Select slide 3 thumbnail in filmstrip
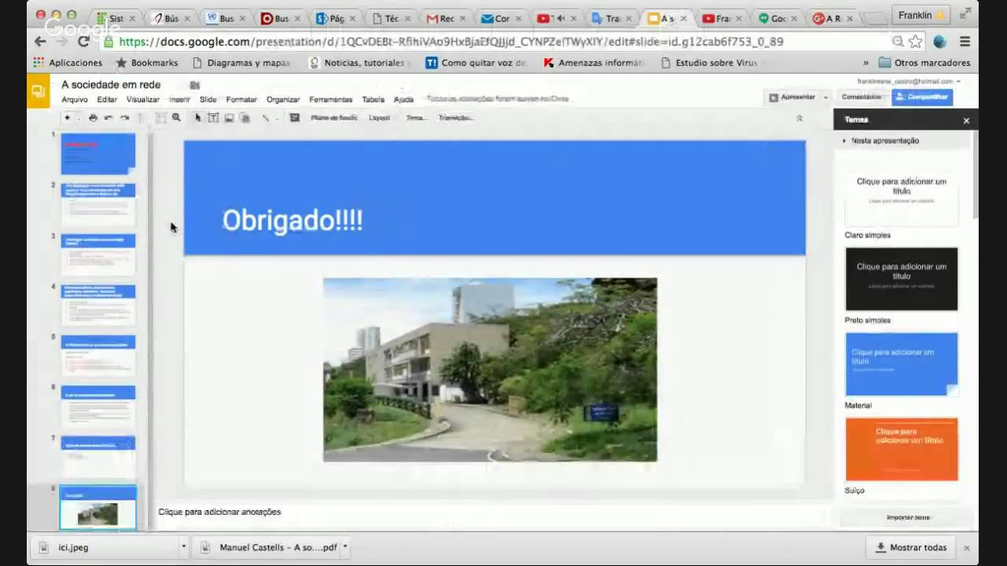This screenshot has width=1007, height=566. click(x=98, y=255)
